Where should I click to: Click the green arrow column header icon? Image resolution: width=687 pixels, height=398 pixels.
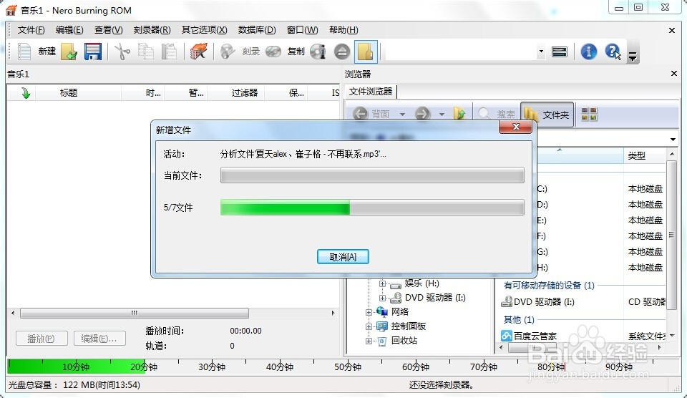point(26,92)
